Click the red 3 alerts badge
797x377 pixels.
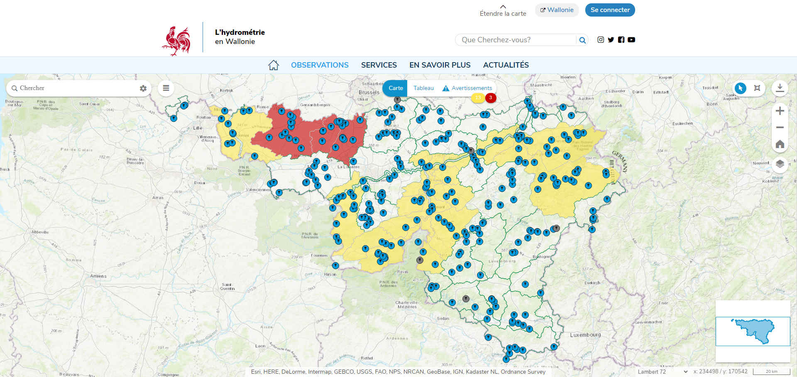[491, 98]
